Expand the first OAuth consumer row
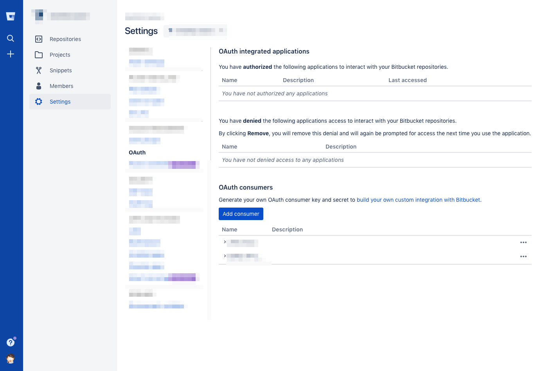This screenshot has height=371, width=554. pos(225,242)
